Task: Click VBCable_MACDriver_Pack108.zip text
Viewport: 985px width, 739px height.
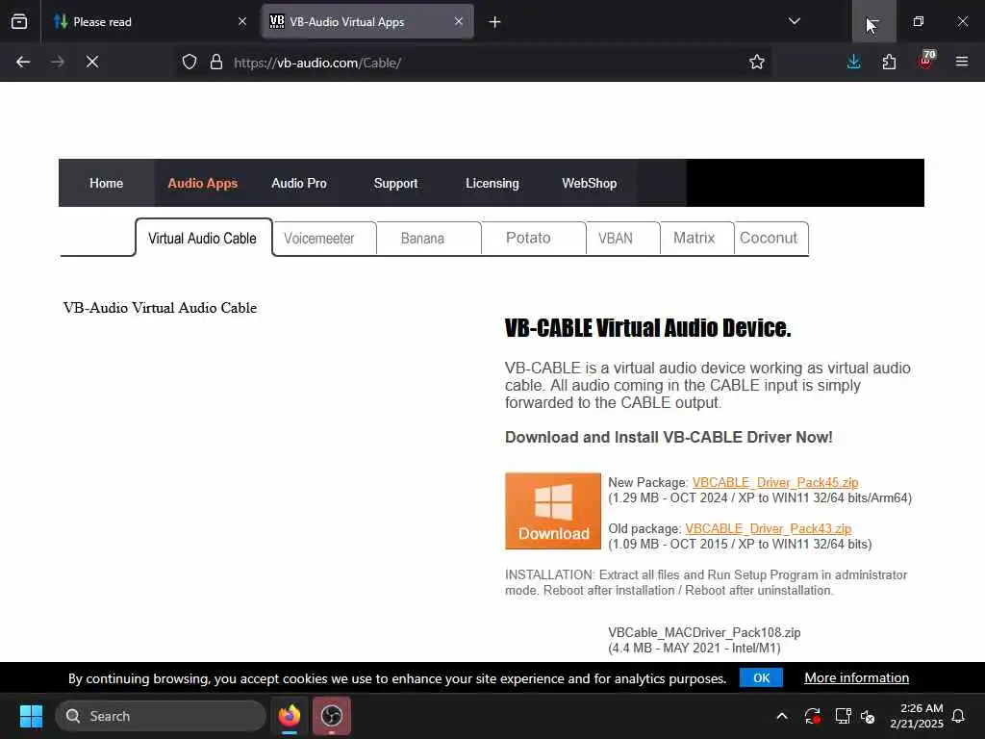Action: click(704, 632)
